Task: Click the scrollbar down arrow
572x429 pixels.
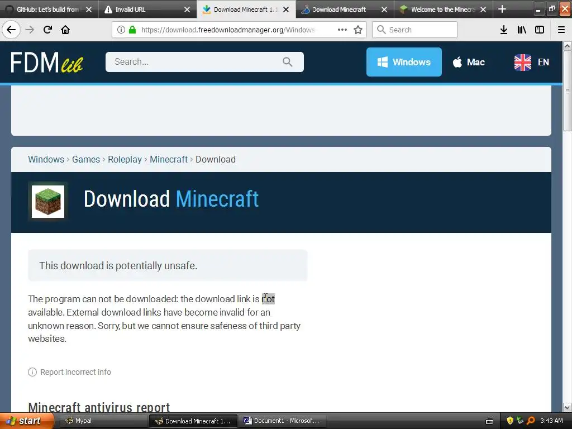Action: click(568, 407)
